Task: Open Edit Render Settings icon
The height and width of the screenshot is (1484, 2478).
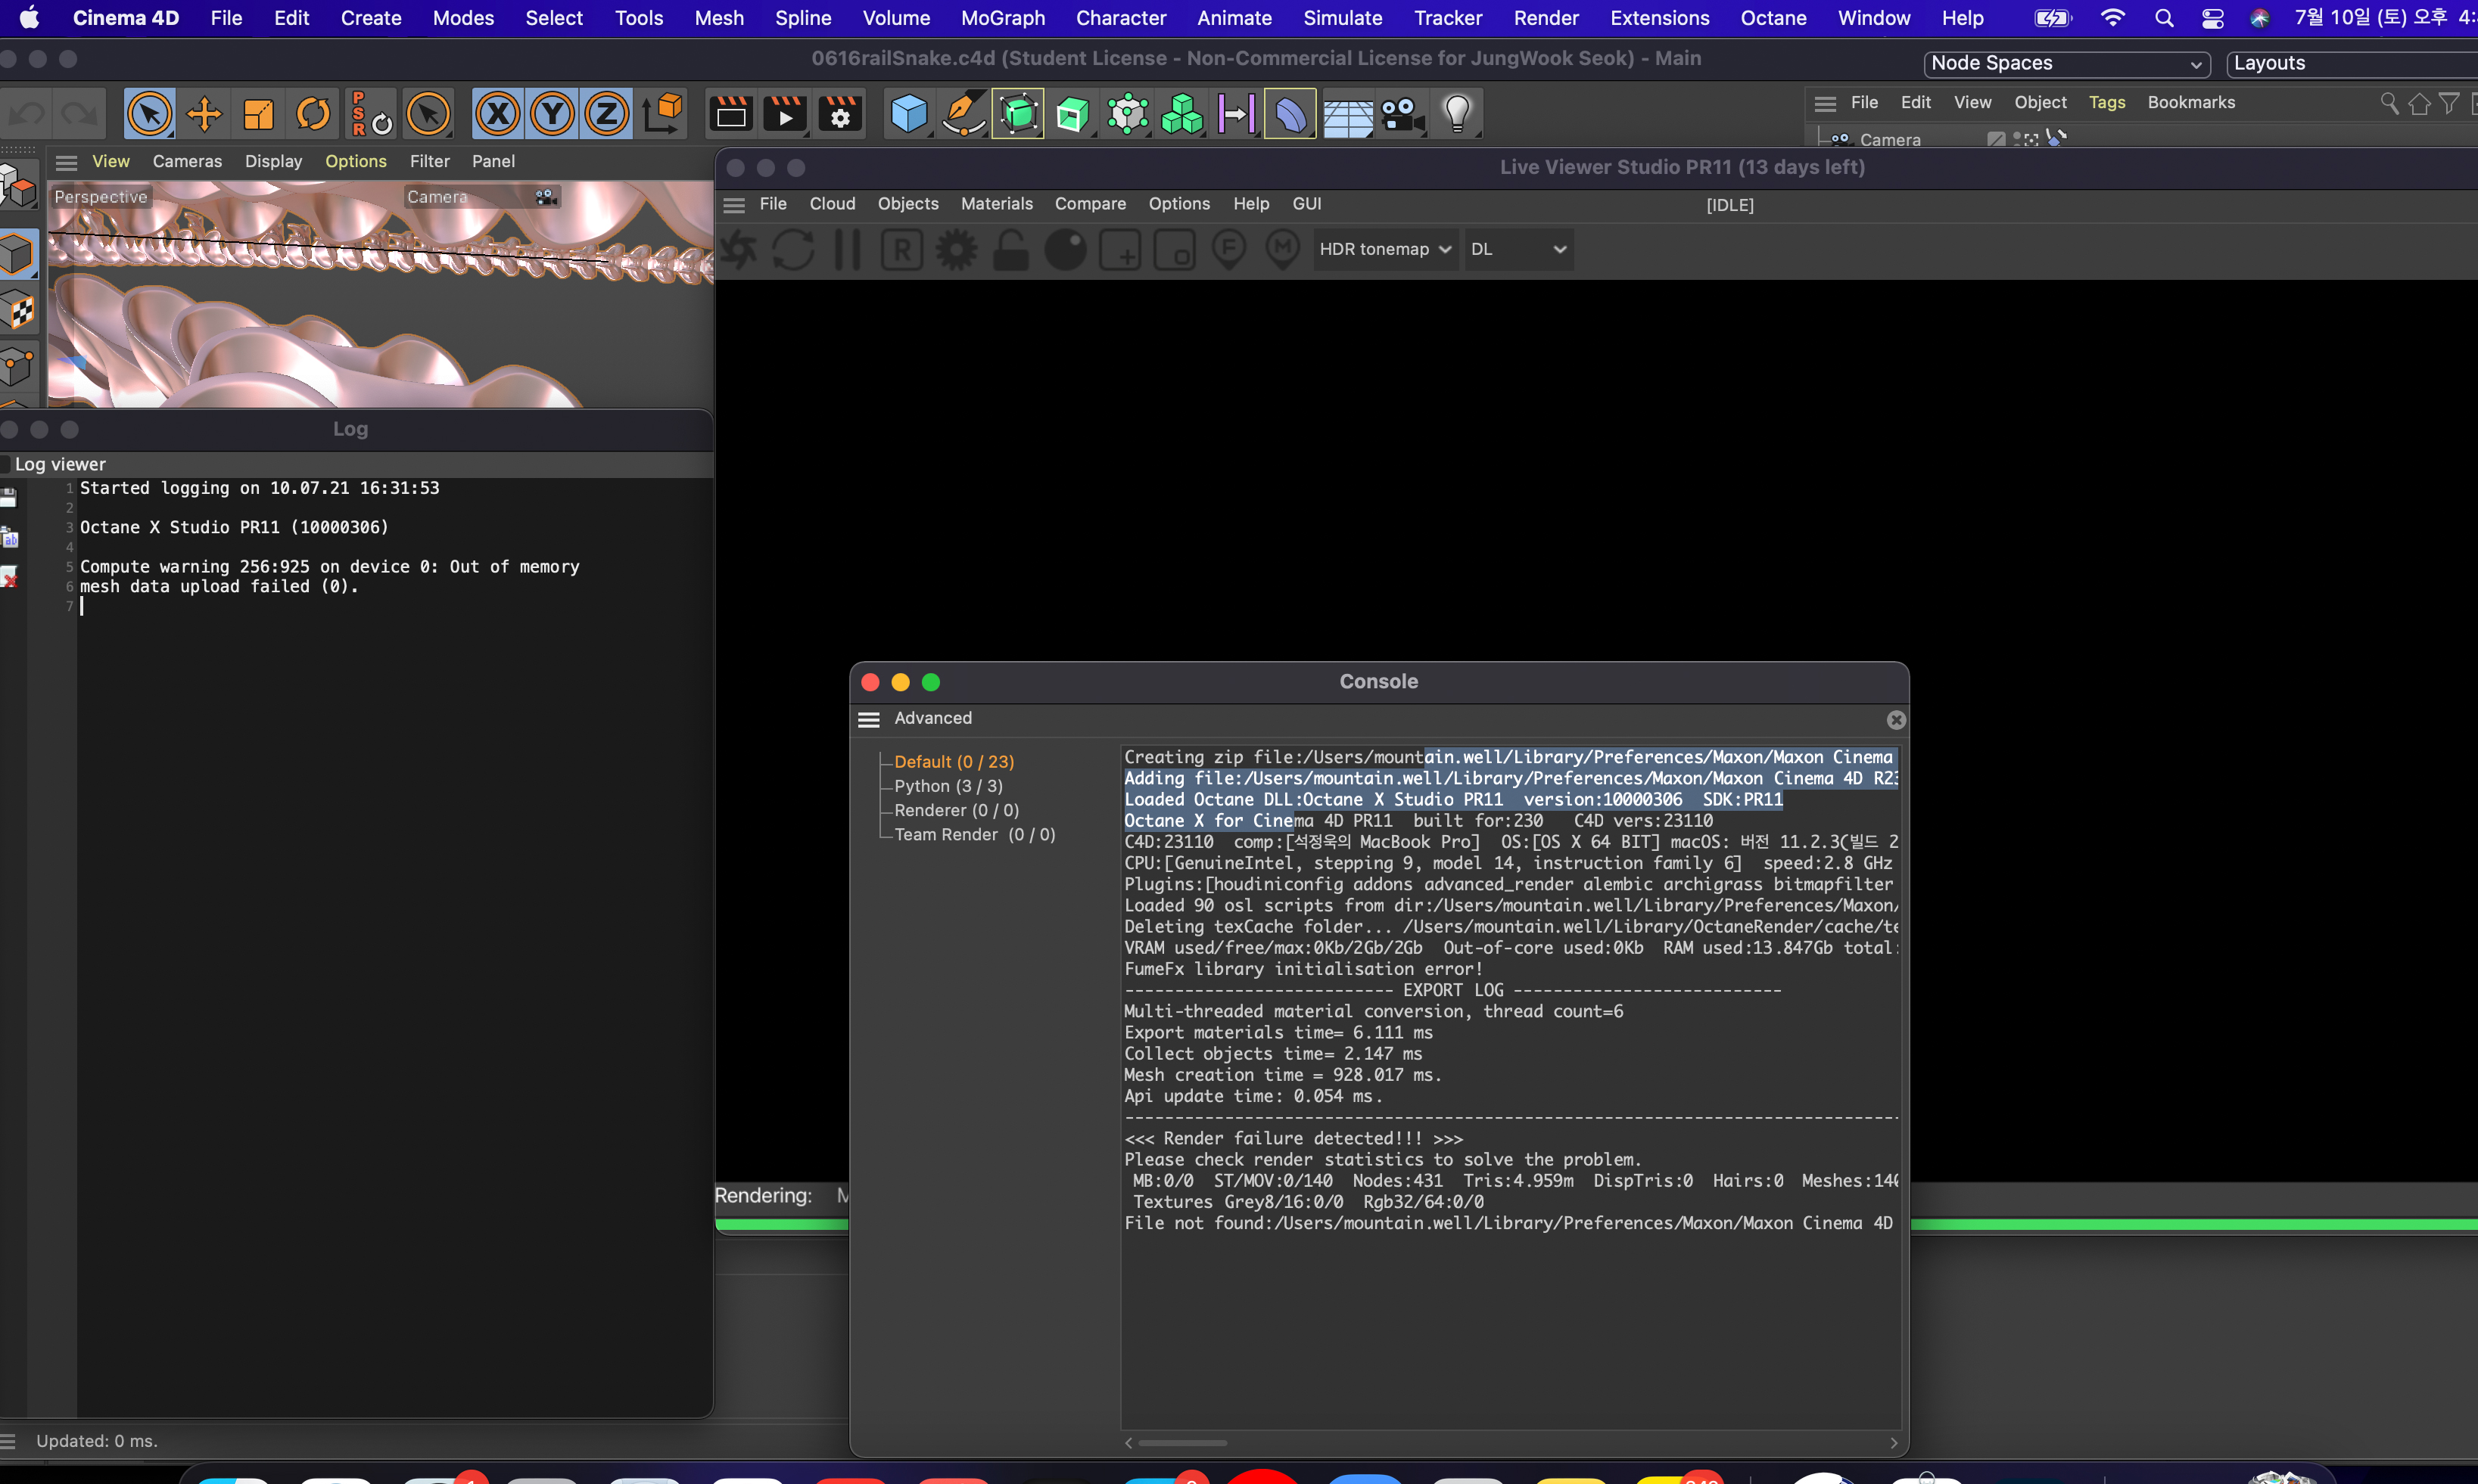Action: coord(840,114)
